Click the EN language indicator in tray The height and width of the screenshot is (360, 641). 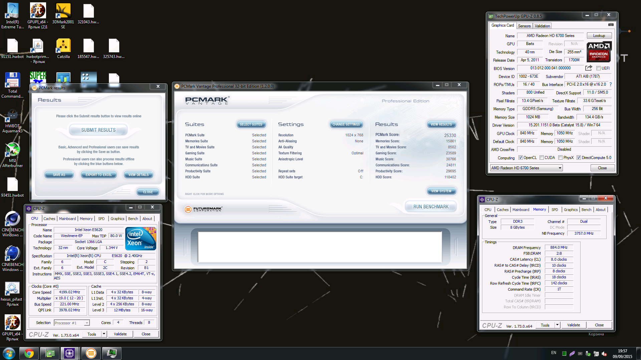point(554,353)
